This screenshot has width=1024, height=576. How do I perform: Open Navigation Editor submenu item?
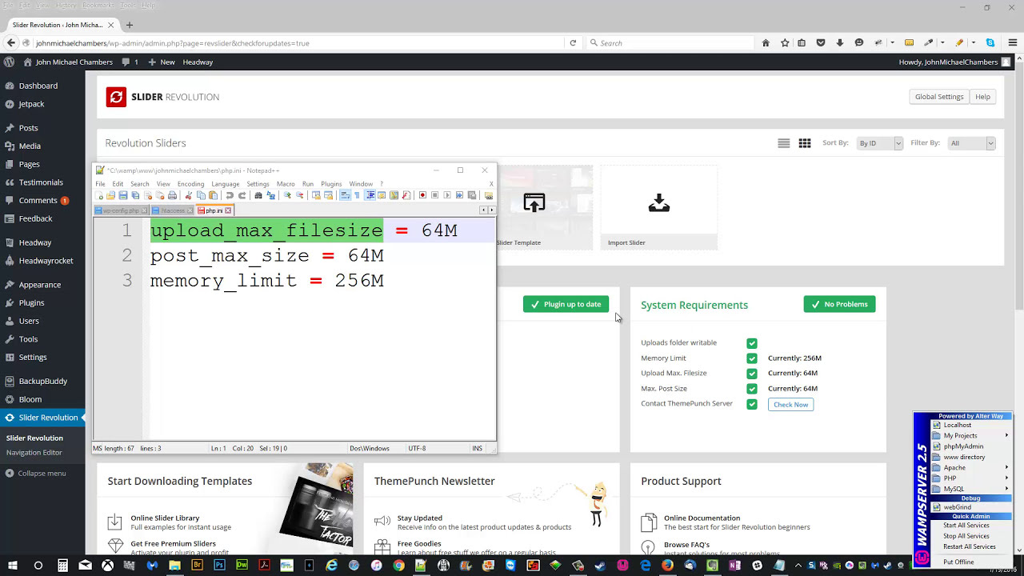(x=34, y=453)
